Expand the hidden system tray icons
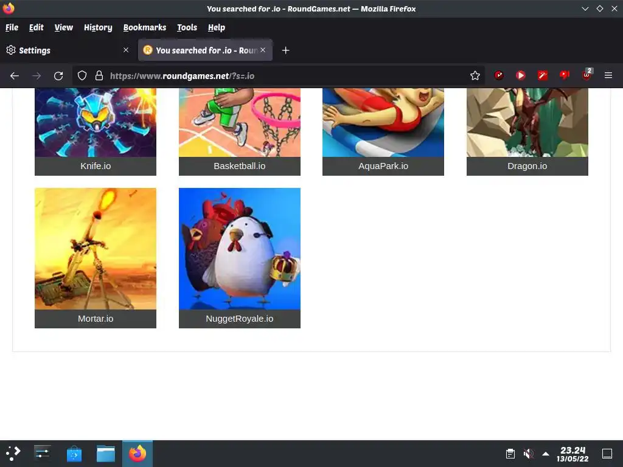 click(x=546, y=454)
